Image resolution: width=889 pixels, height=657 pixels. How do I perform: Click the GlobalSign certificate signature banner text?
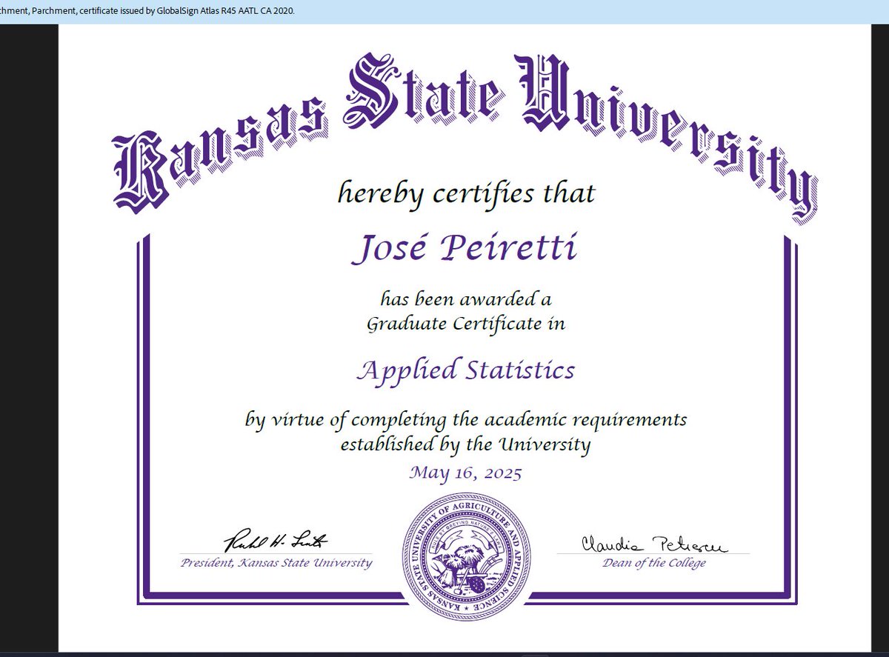click(147, 10)
